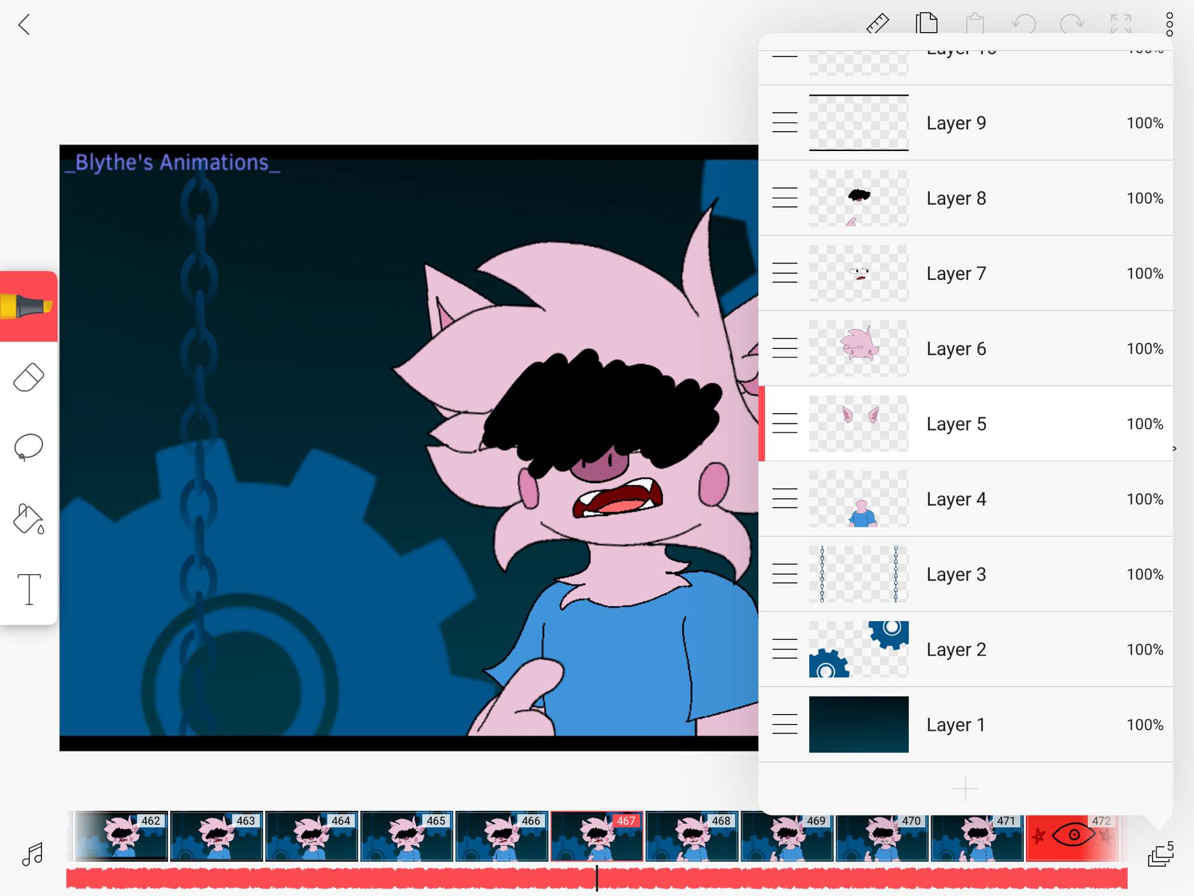Select Layer 4 body thumbnail
The width and height of the screenshot is (1194, 896).
(859, 499)
